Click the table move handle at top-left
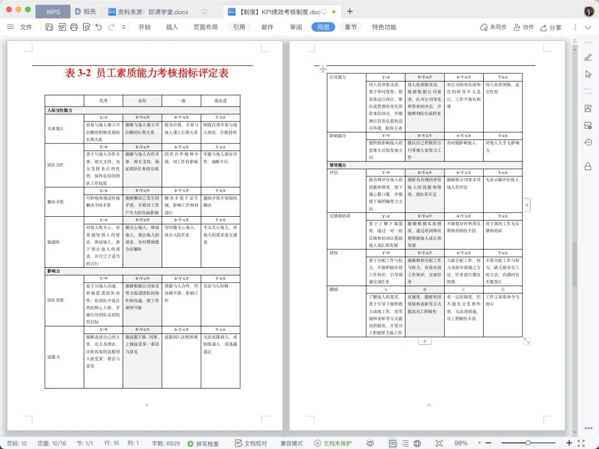The height and width of the screenshot is (449, 599). click(323, 69)
